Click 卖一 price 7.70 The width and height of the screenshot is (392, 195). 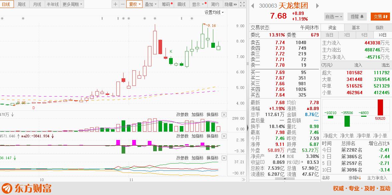pyautogui.click(x=280, y=65)
